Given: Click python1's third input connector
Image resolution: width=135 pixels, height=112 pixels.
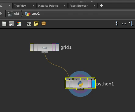Looking at the screenshot, I should tap(84, 79).
